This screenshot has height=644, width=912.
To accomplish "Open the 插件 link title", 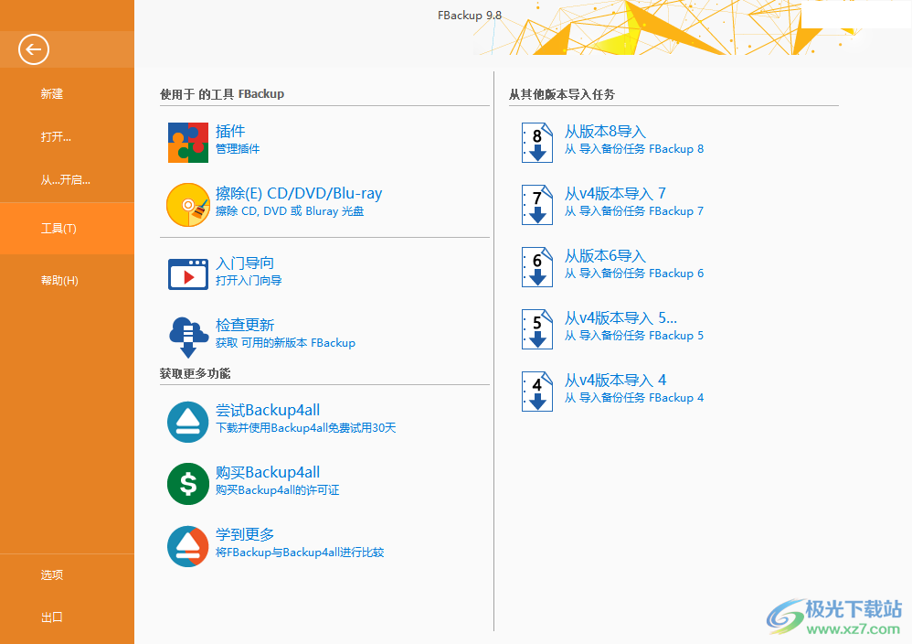I will coord(230,131).
